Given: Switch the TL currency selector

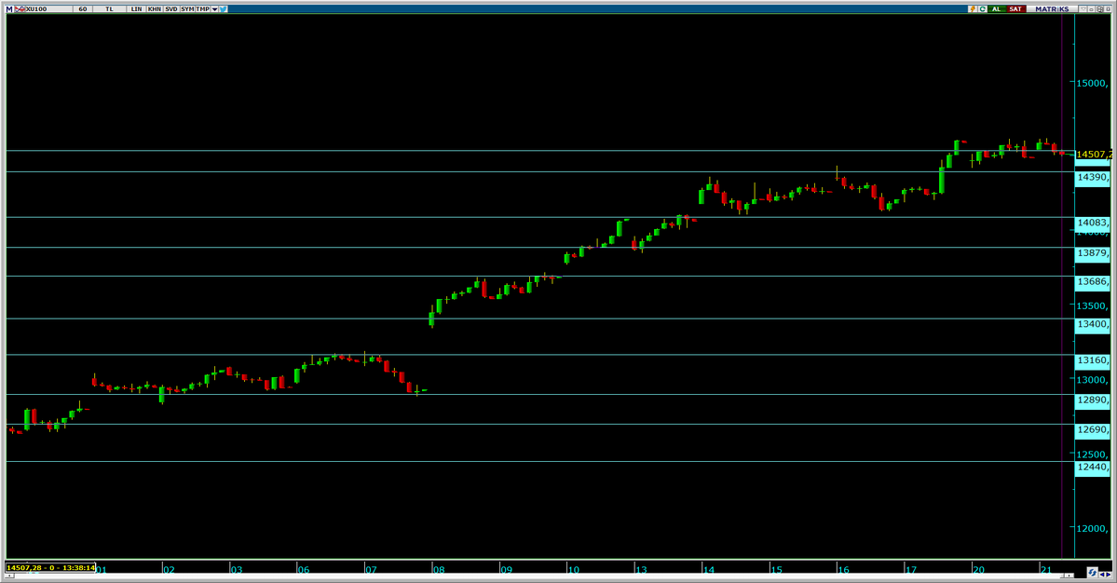Looking at the screenshot, I should coord(109,9).
